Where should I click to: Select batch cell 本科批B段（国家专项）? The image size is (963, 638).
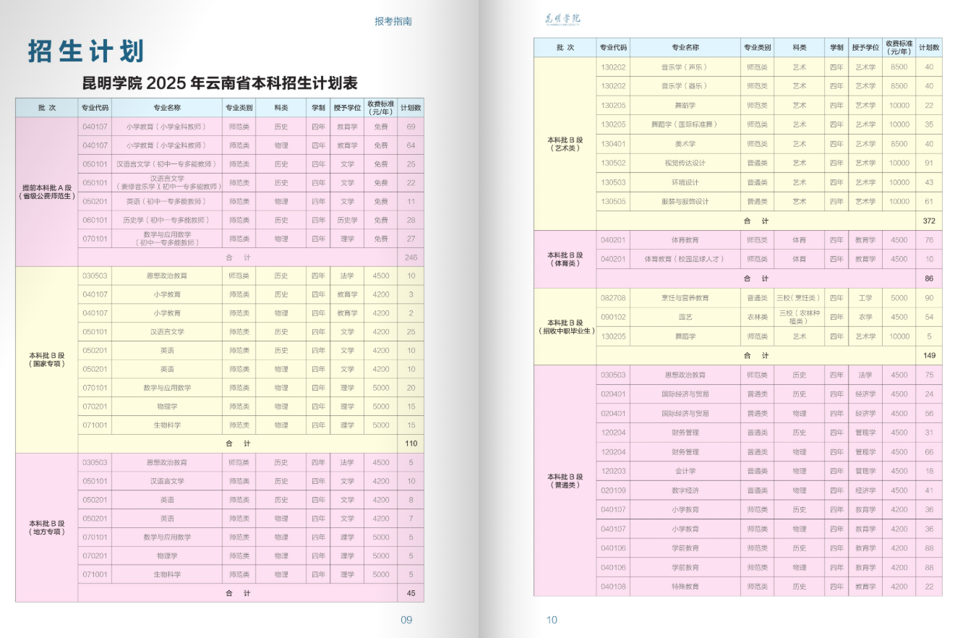(47, 360)
